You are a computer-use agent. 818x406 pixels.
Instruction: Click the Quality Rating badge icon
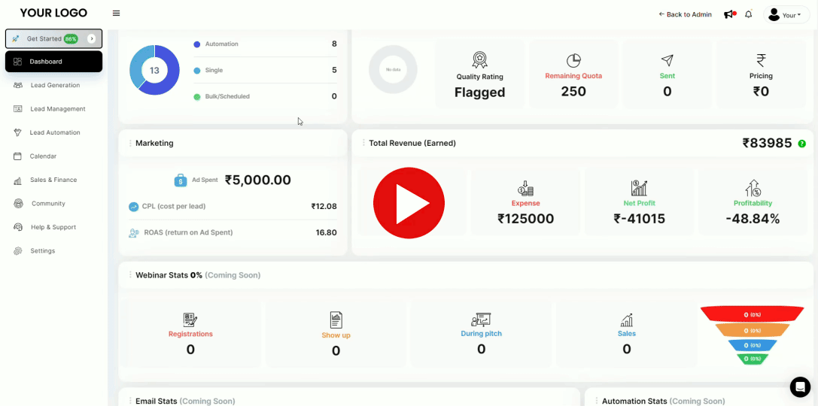click(479, 60)
